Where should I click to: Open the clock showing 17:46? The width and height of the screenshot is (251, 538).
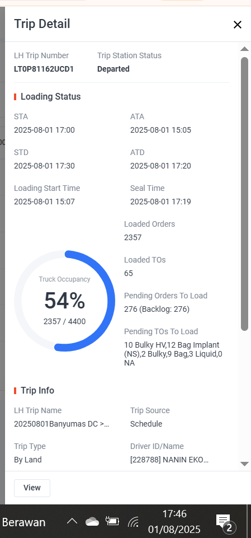click(174, 522)
